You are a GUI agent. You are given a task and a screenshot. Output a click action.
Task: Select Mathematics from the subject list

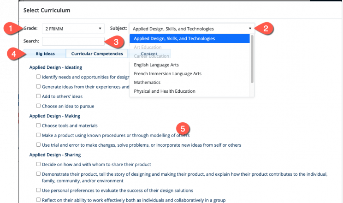(x=189, y=82)
